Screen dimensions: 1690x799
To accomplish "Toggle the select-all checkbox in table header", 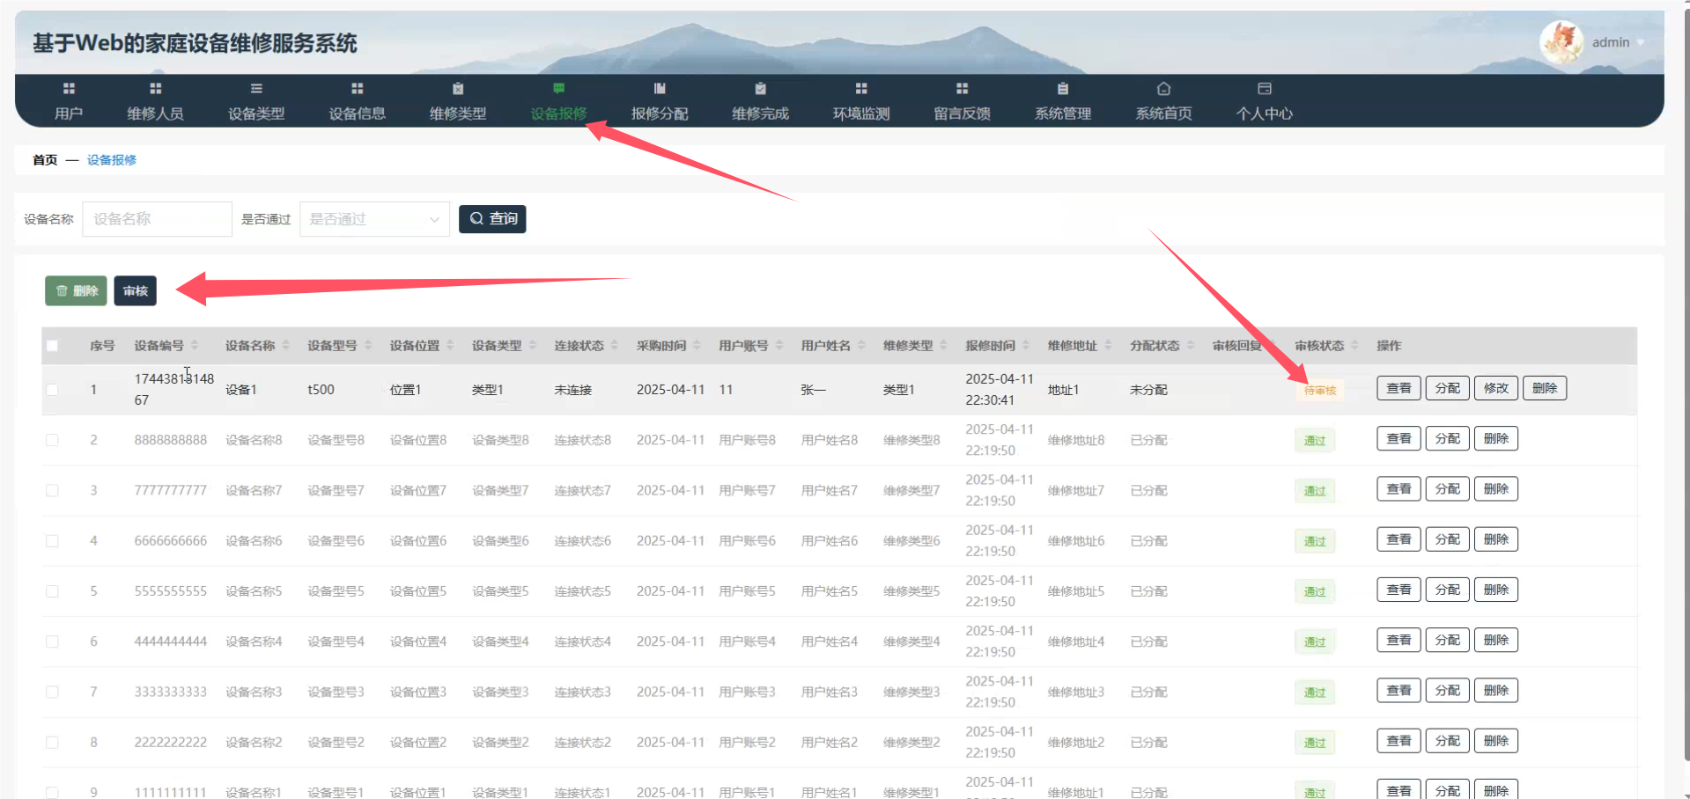I will pos(53,346).
